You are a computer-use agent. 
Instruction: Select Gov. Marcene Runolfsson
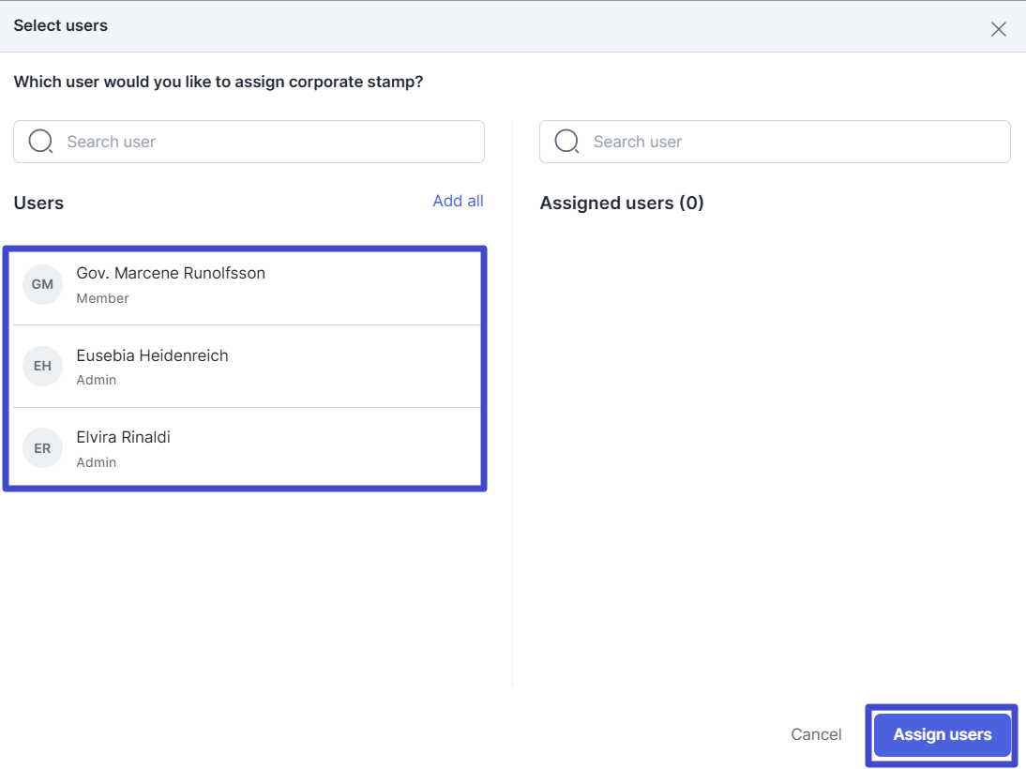247,285
